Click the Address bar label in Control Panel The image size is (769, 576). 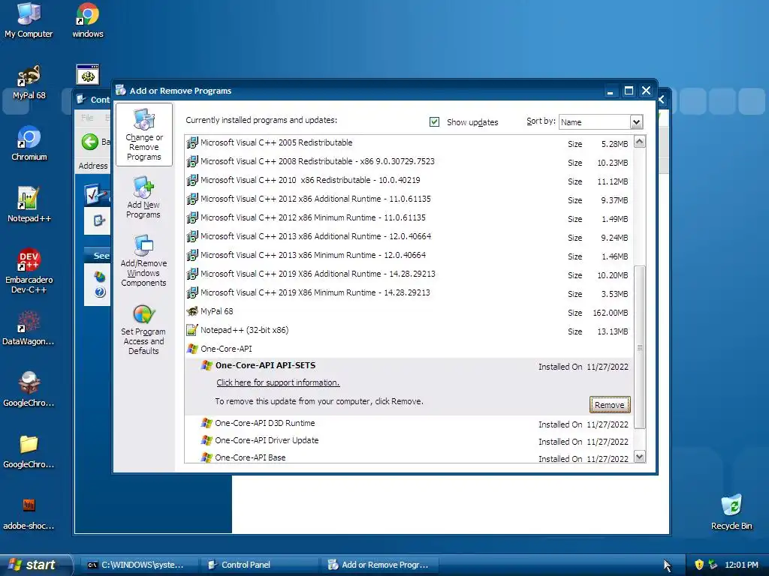[92, 166]
